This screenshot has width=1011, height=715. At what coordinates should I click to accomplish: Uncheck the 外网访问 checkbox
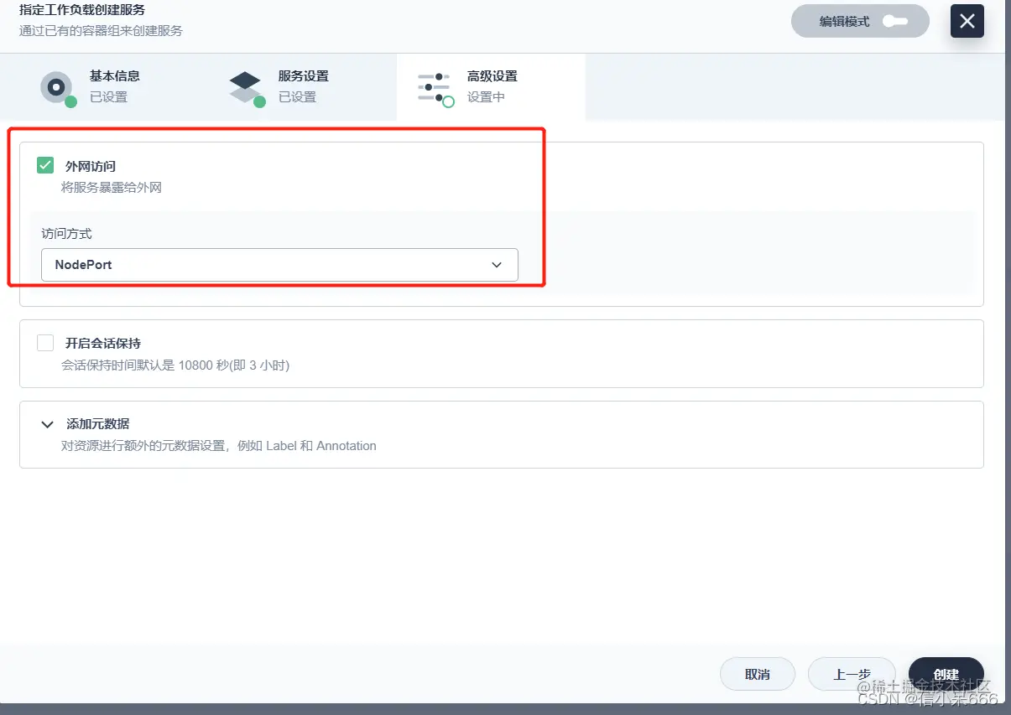[45, 165]
